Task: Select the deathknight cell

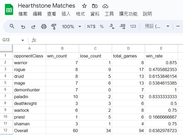Action: [29, 103]
